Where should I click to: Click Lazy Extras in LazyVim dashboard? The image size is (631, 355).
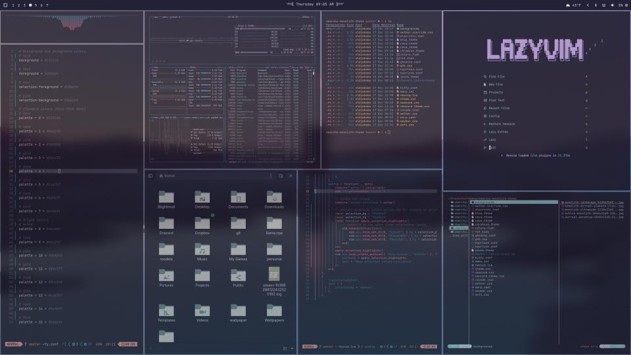pos(498,131)
